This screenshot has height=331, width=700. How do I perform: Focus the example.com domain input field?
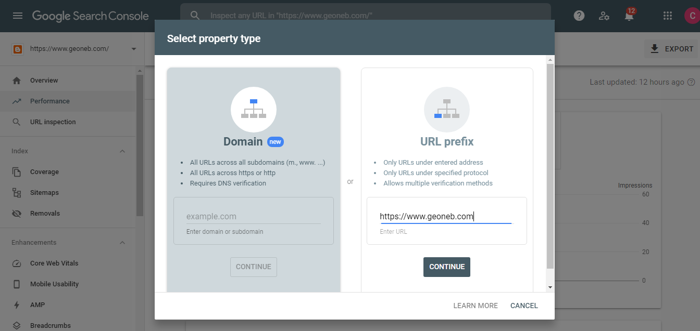pyautogui.click(x=254, y=217)
